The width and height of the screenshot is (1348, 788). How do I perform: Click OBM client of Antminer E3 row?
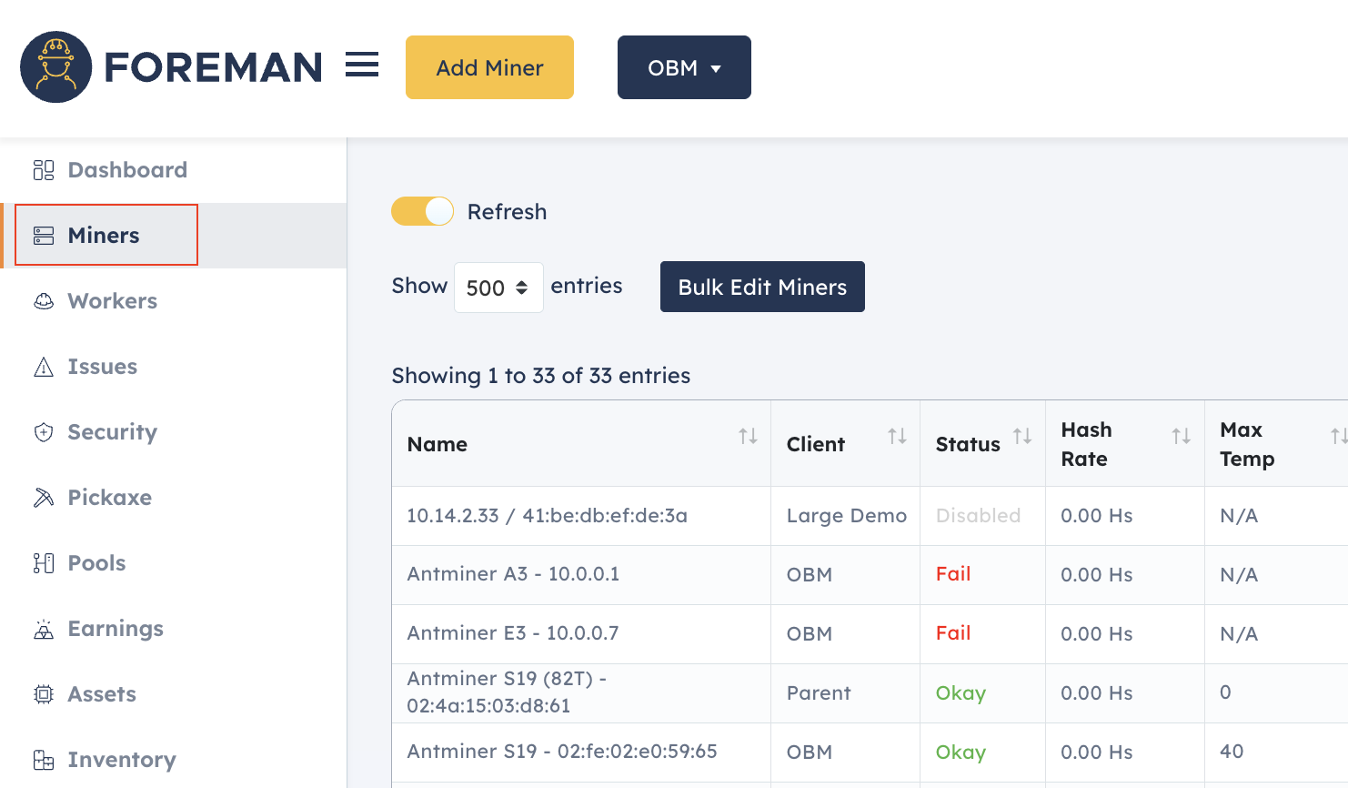(x=810, y=634)
